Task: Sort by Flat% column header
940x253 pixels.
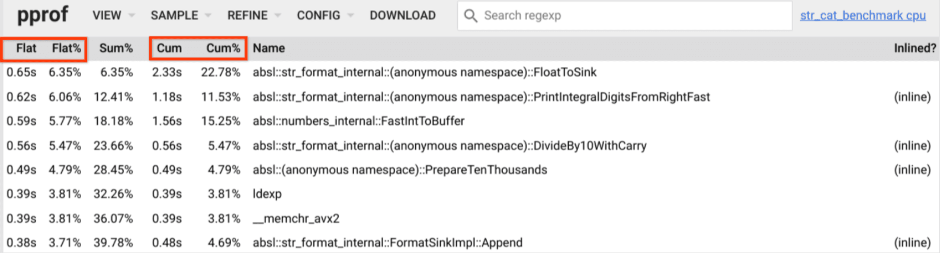Action: coord(66,49)
